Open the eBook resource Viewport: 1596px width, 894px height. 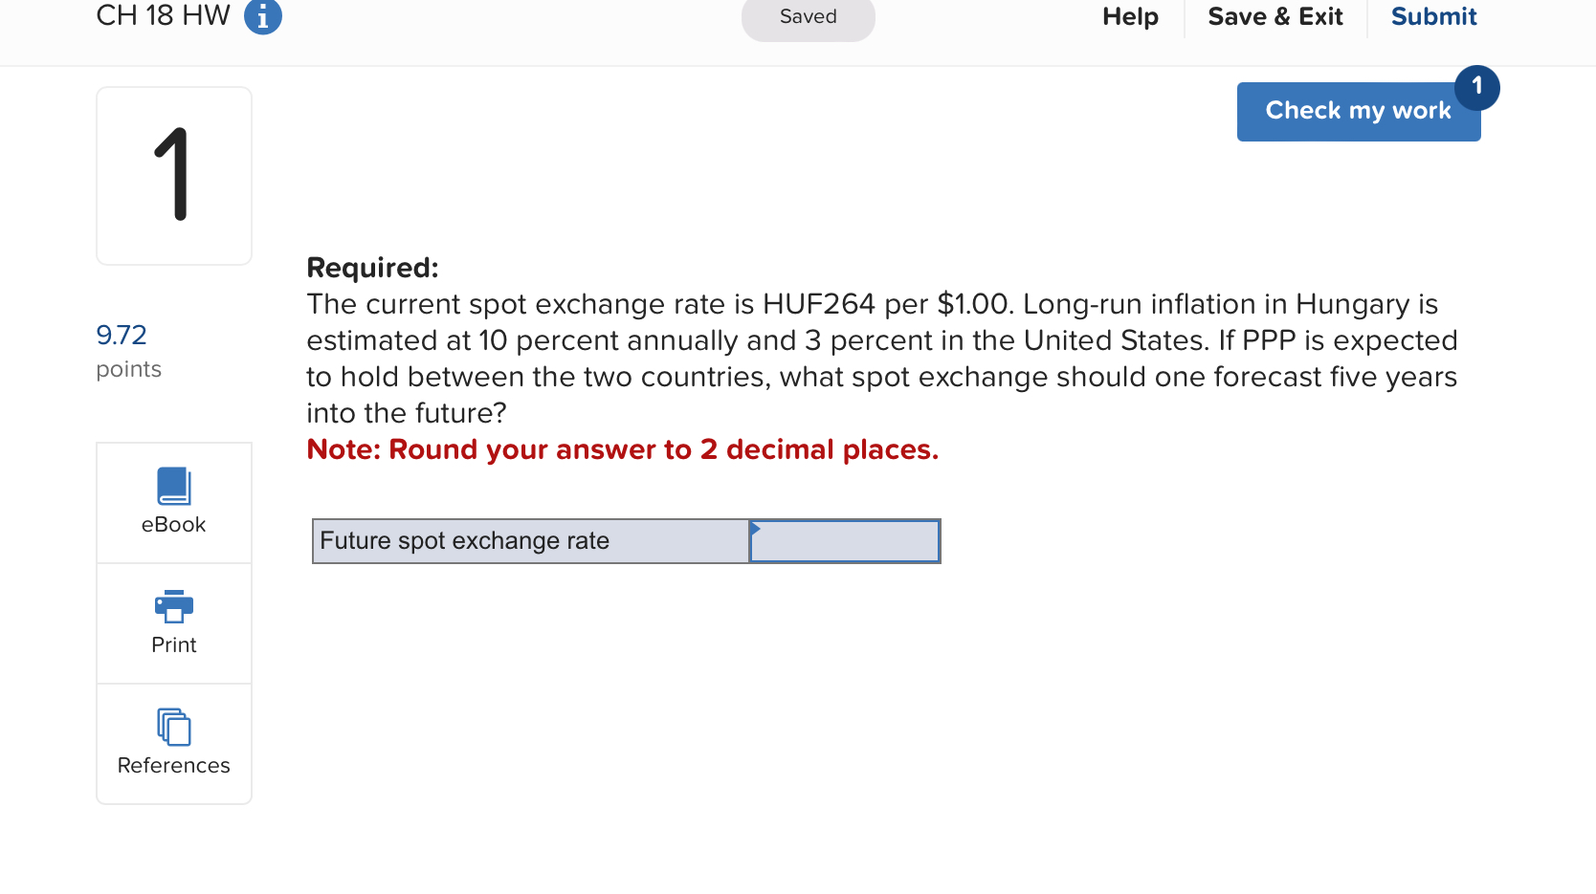(x=173, y=502)
